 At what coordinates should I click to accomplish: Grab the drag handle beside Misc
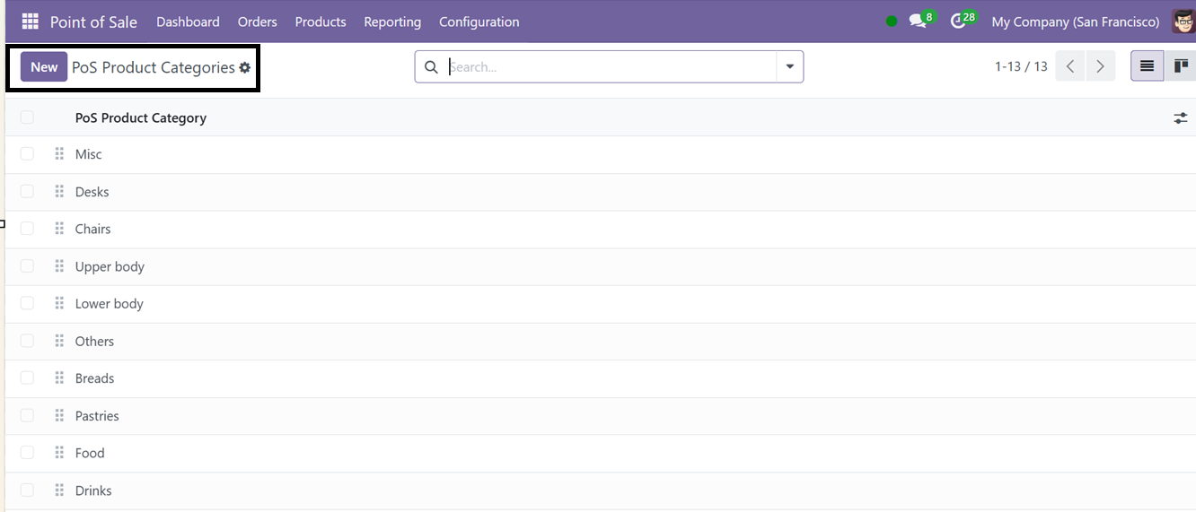pyautogui.click(x=59, y=154)
